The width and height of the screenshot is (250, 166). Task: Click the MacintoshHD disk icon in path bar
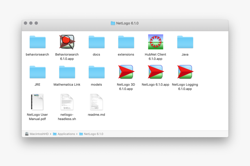27,134
